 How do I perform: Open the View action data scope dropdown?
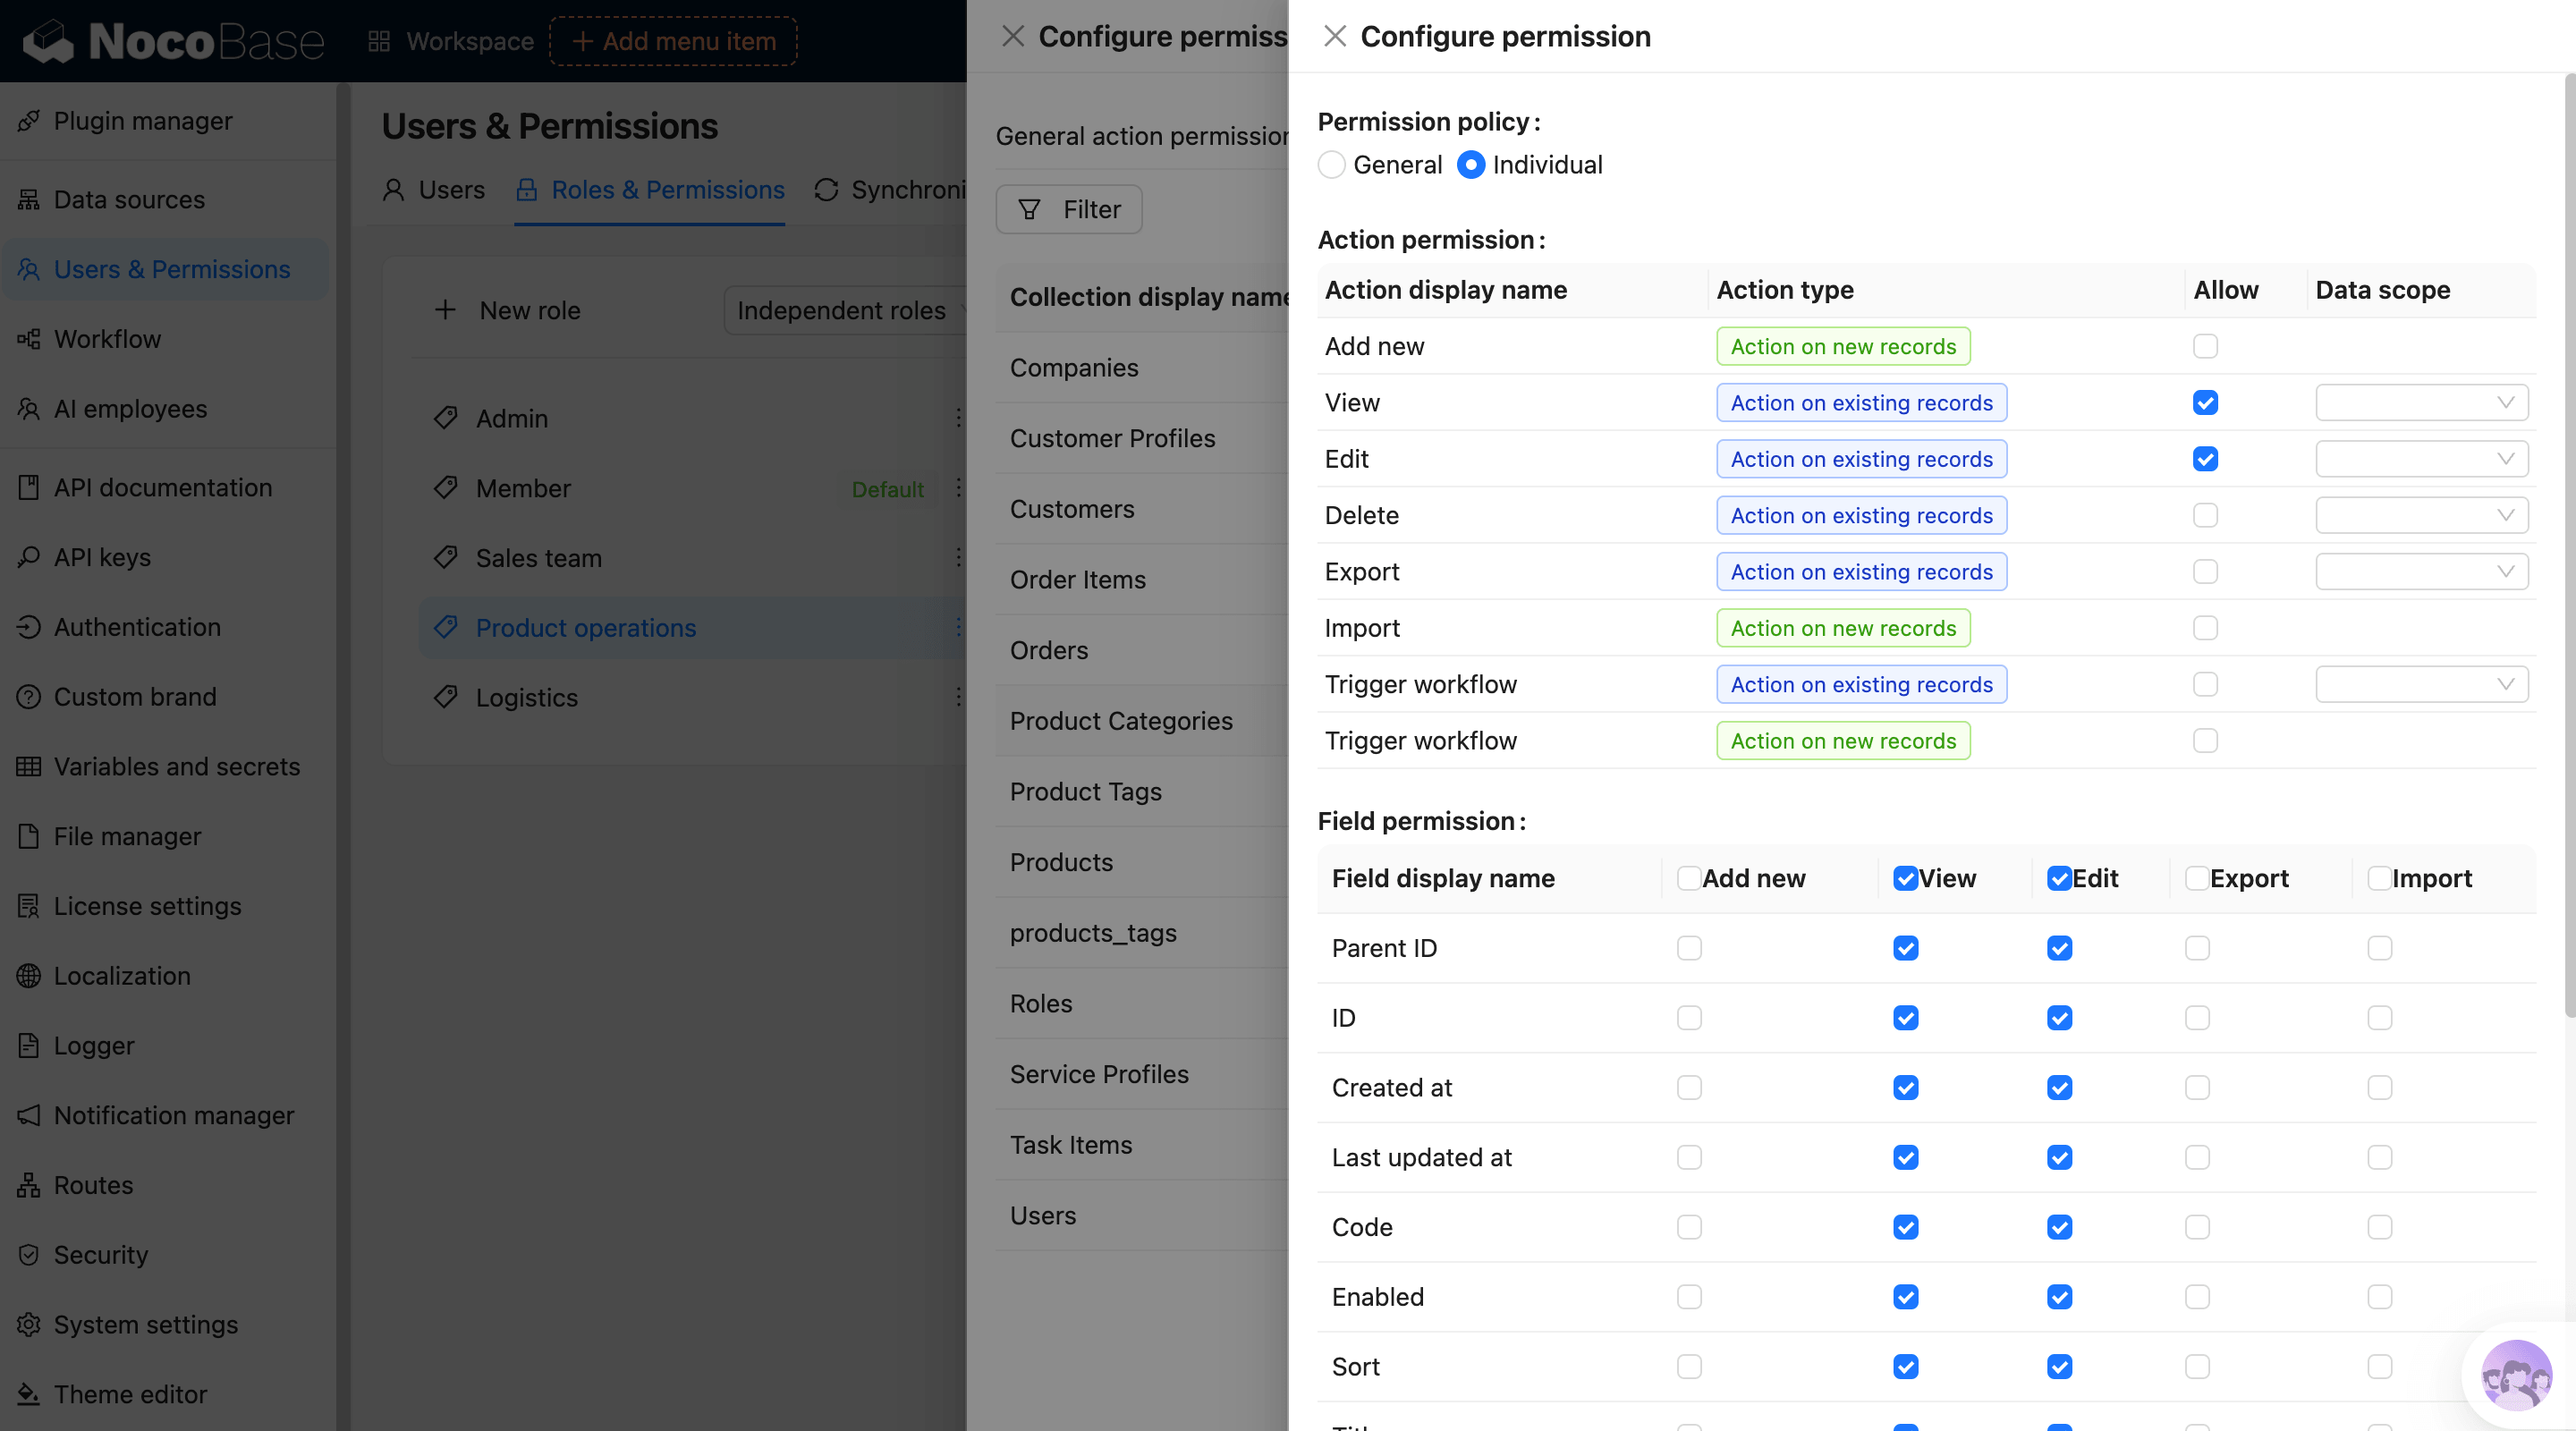tap(2421, 403)
